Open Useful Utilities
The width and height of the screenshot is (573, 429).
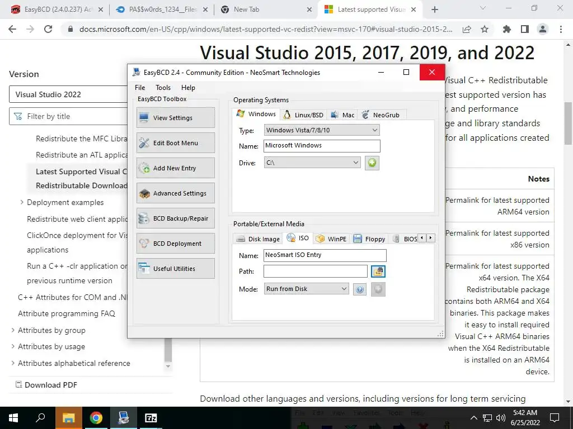pyautogui.click(x=176, y=269)
